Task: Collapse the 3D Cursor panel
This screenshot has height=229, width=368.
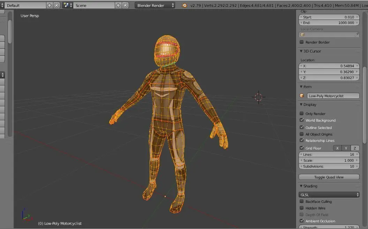Action: pos(301,51)
